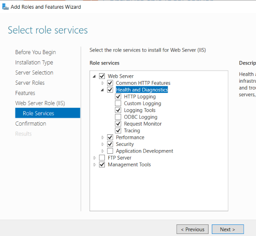Uncheck the Request Monitor checkbox
The image size is (256, 236).
[x=118, y=124]
